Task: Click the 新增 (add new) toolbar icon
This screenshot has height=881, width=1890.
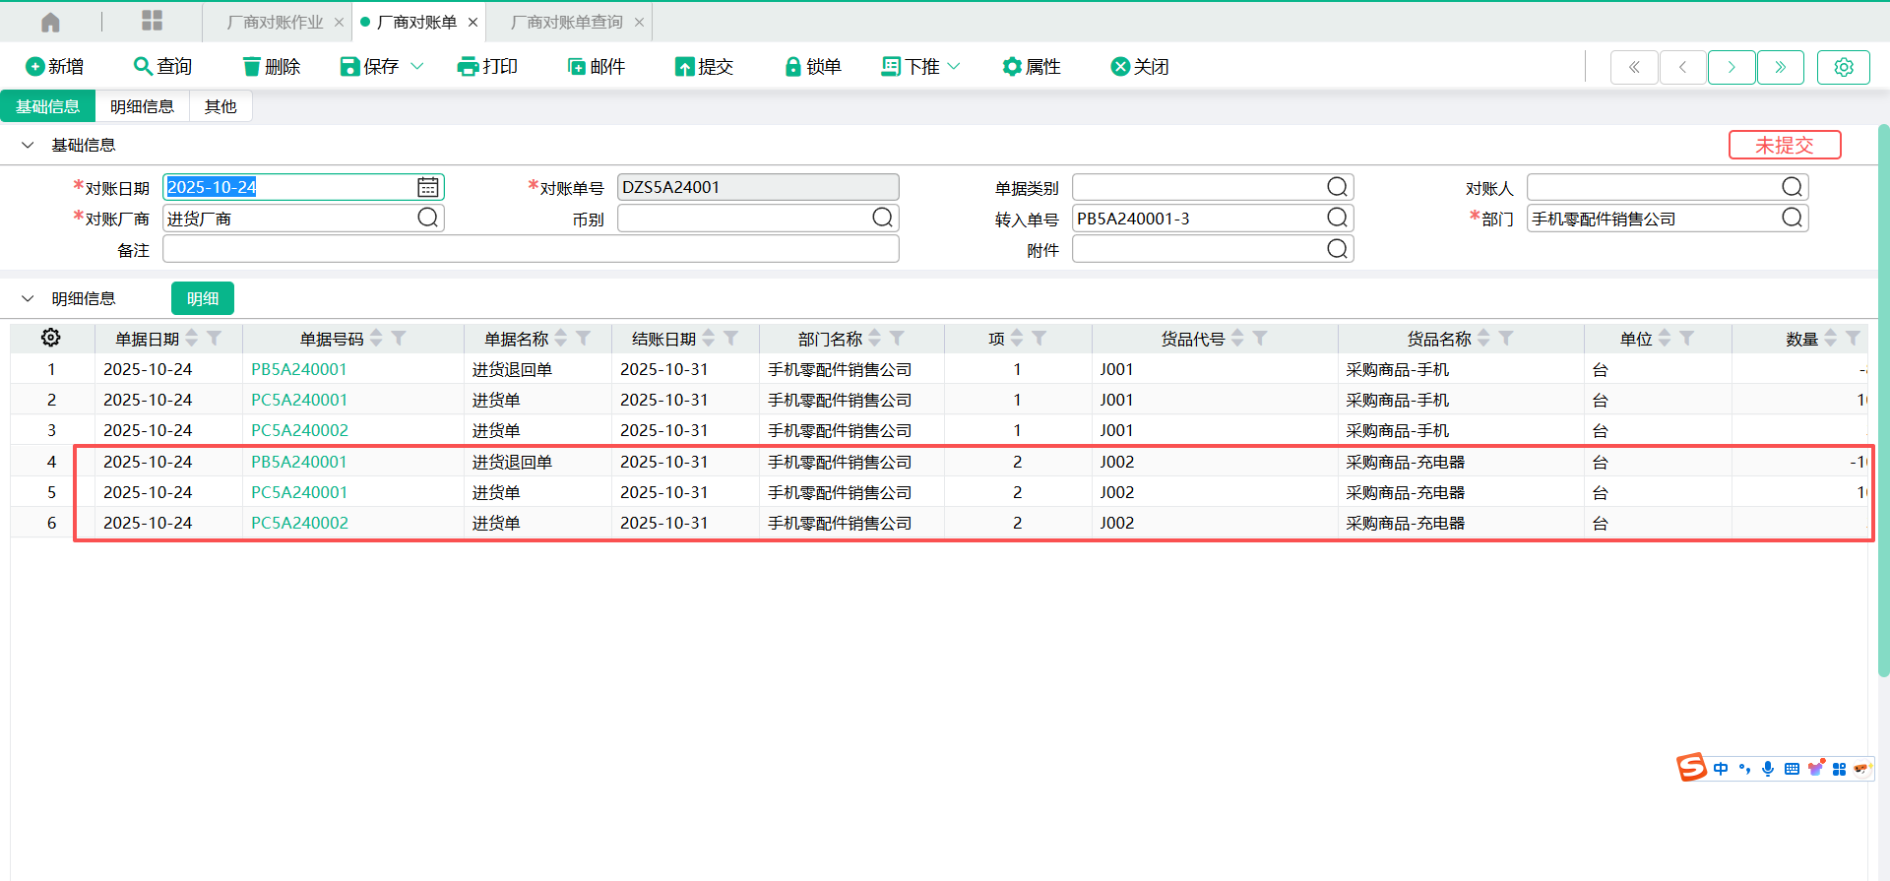Action: click(x=35, y=67)
